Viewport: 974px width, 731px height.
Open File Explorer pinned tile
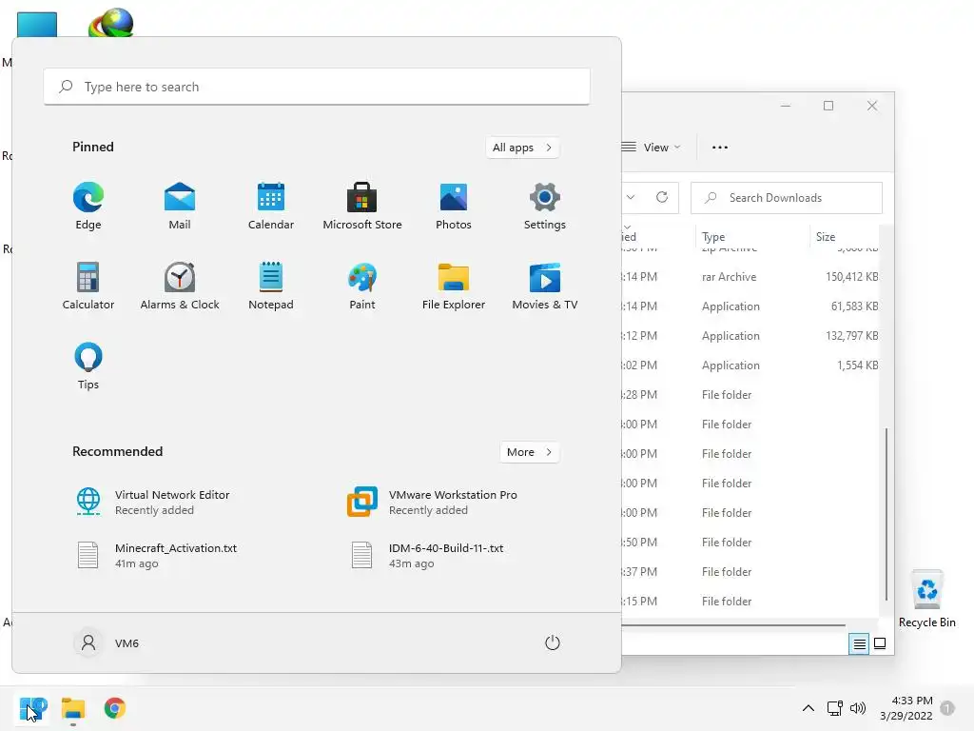(454, 286)
